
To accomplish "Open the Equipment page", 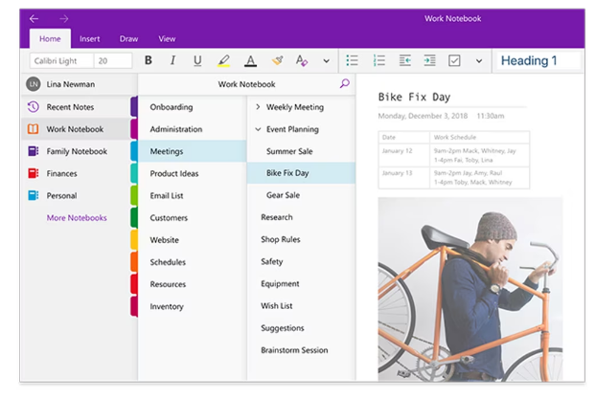I will (302, 283).
